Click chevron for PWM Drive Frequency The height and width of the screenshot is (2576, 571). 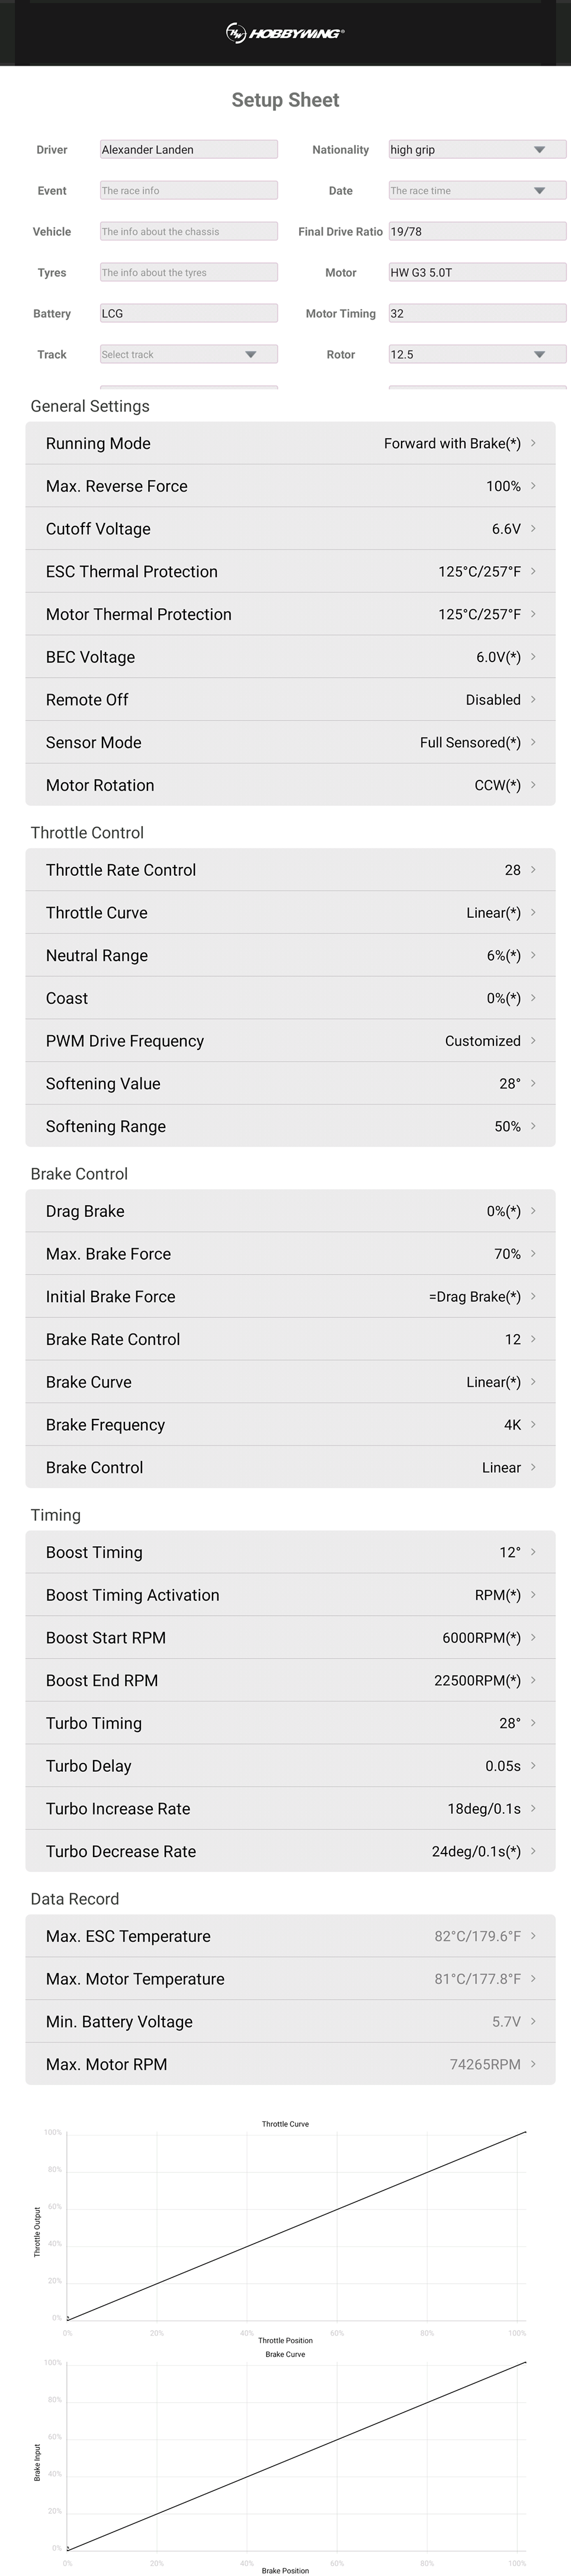pos(533,1041)
